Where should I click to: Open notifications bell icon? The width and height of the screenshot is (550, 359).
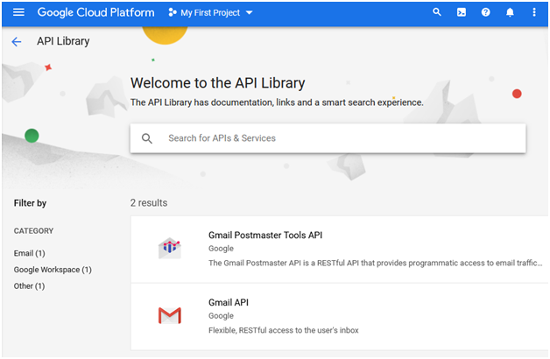click(x=510, y=12)
